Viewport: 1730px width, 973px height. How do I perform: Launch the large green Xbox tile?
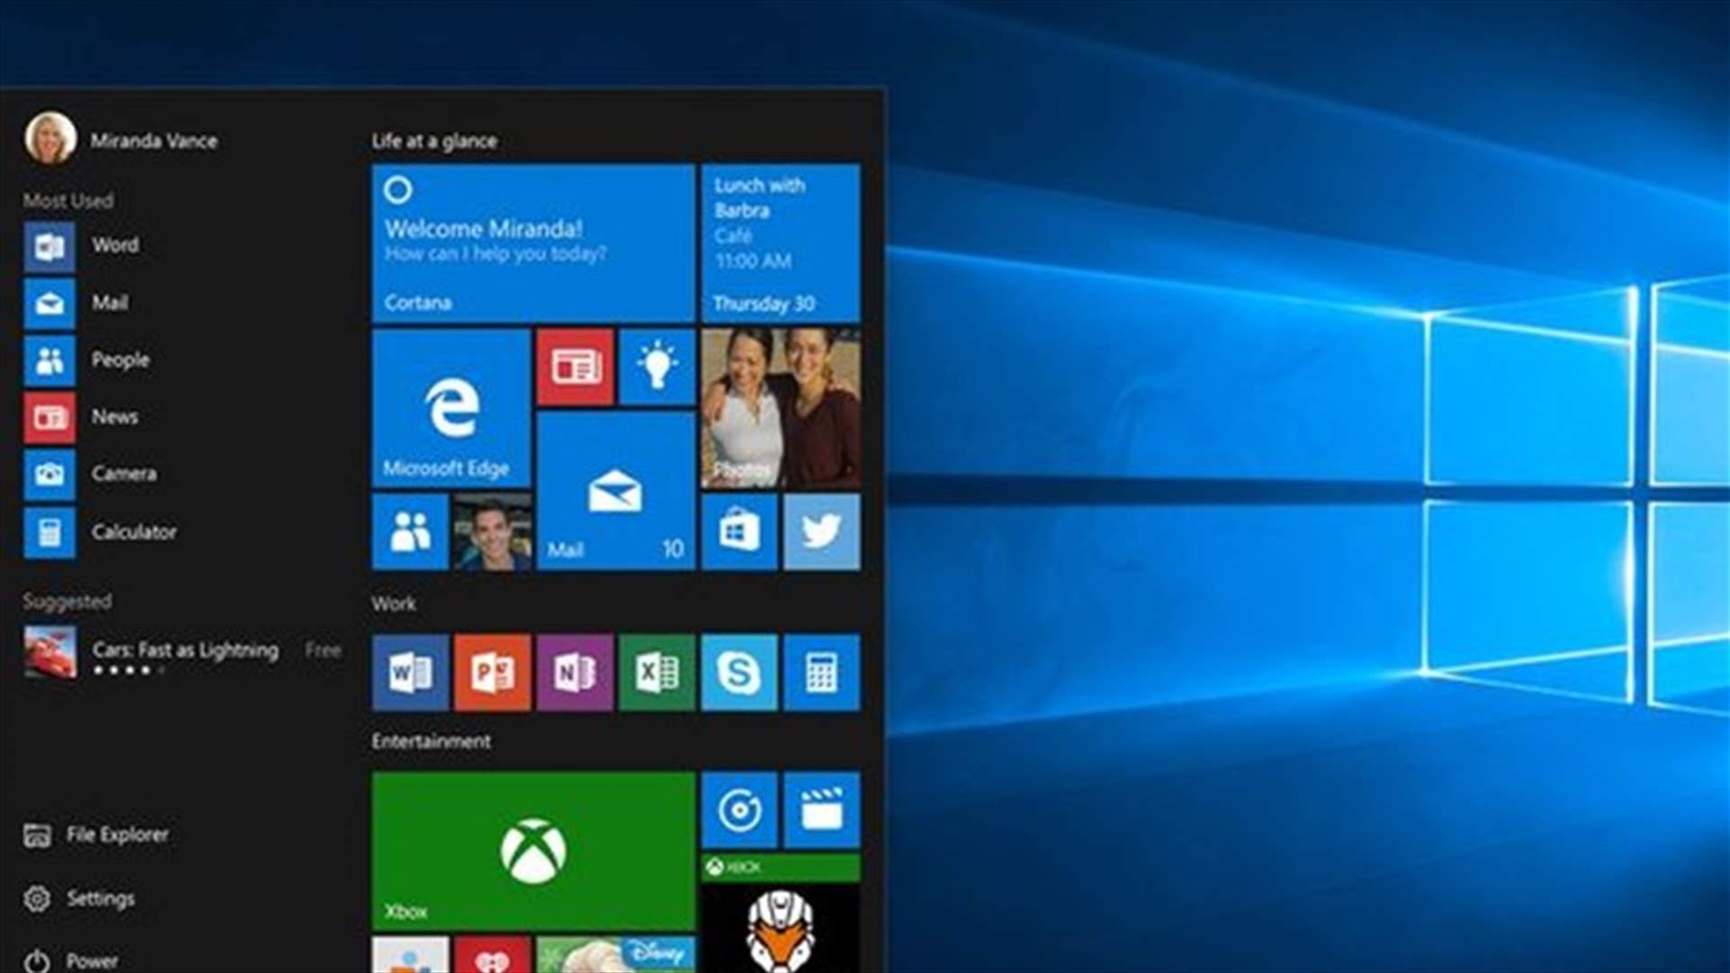coord(533,851)
